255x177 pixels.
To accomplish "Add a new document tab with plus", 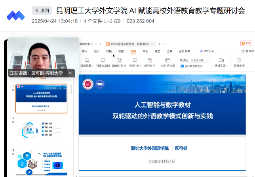I will coord(160,44).
